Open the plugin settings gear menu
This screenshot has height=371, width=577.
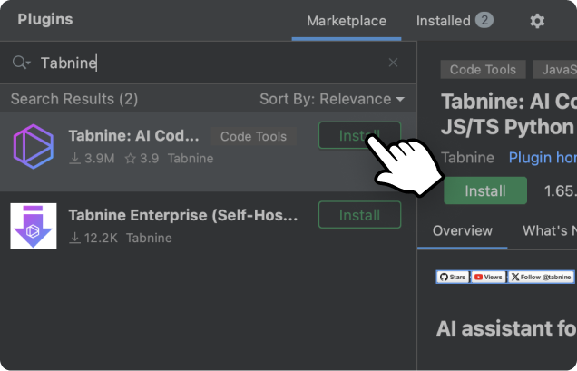(x=537, y=21)
